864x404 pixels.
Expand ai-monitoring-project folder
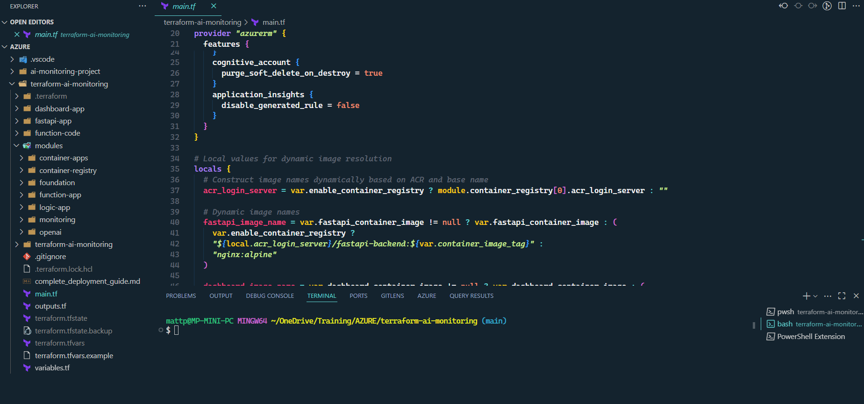pyautogui.click(x=12, y=72)
